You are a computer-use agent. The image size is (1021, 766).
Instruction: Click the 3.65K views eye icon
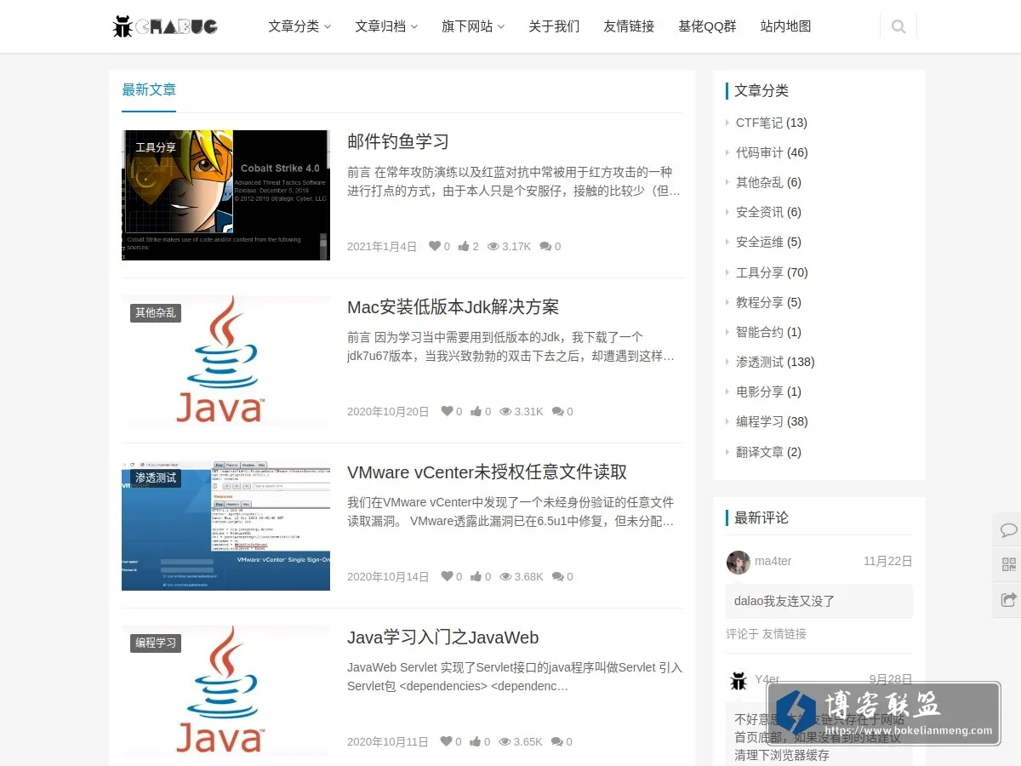505,741
